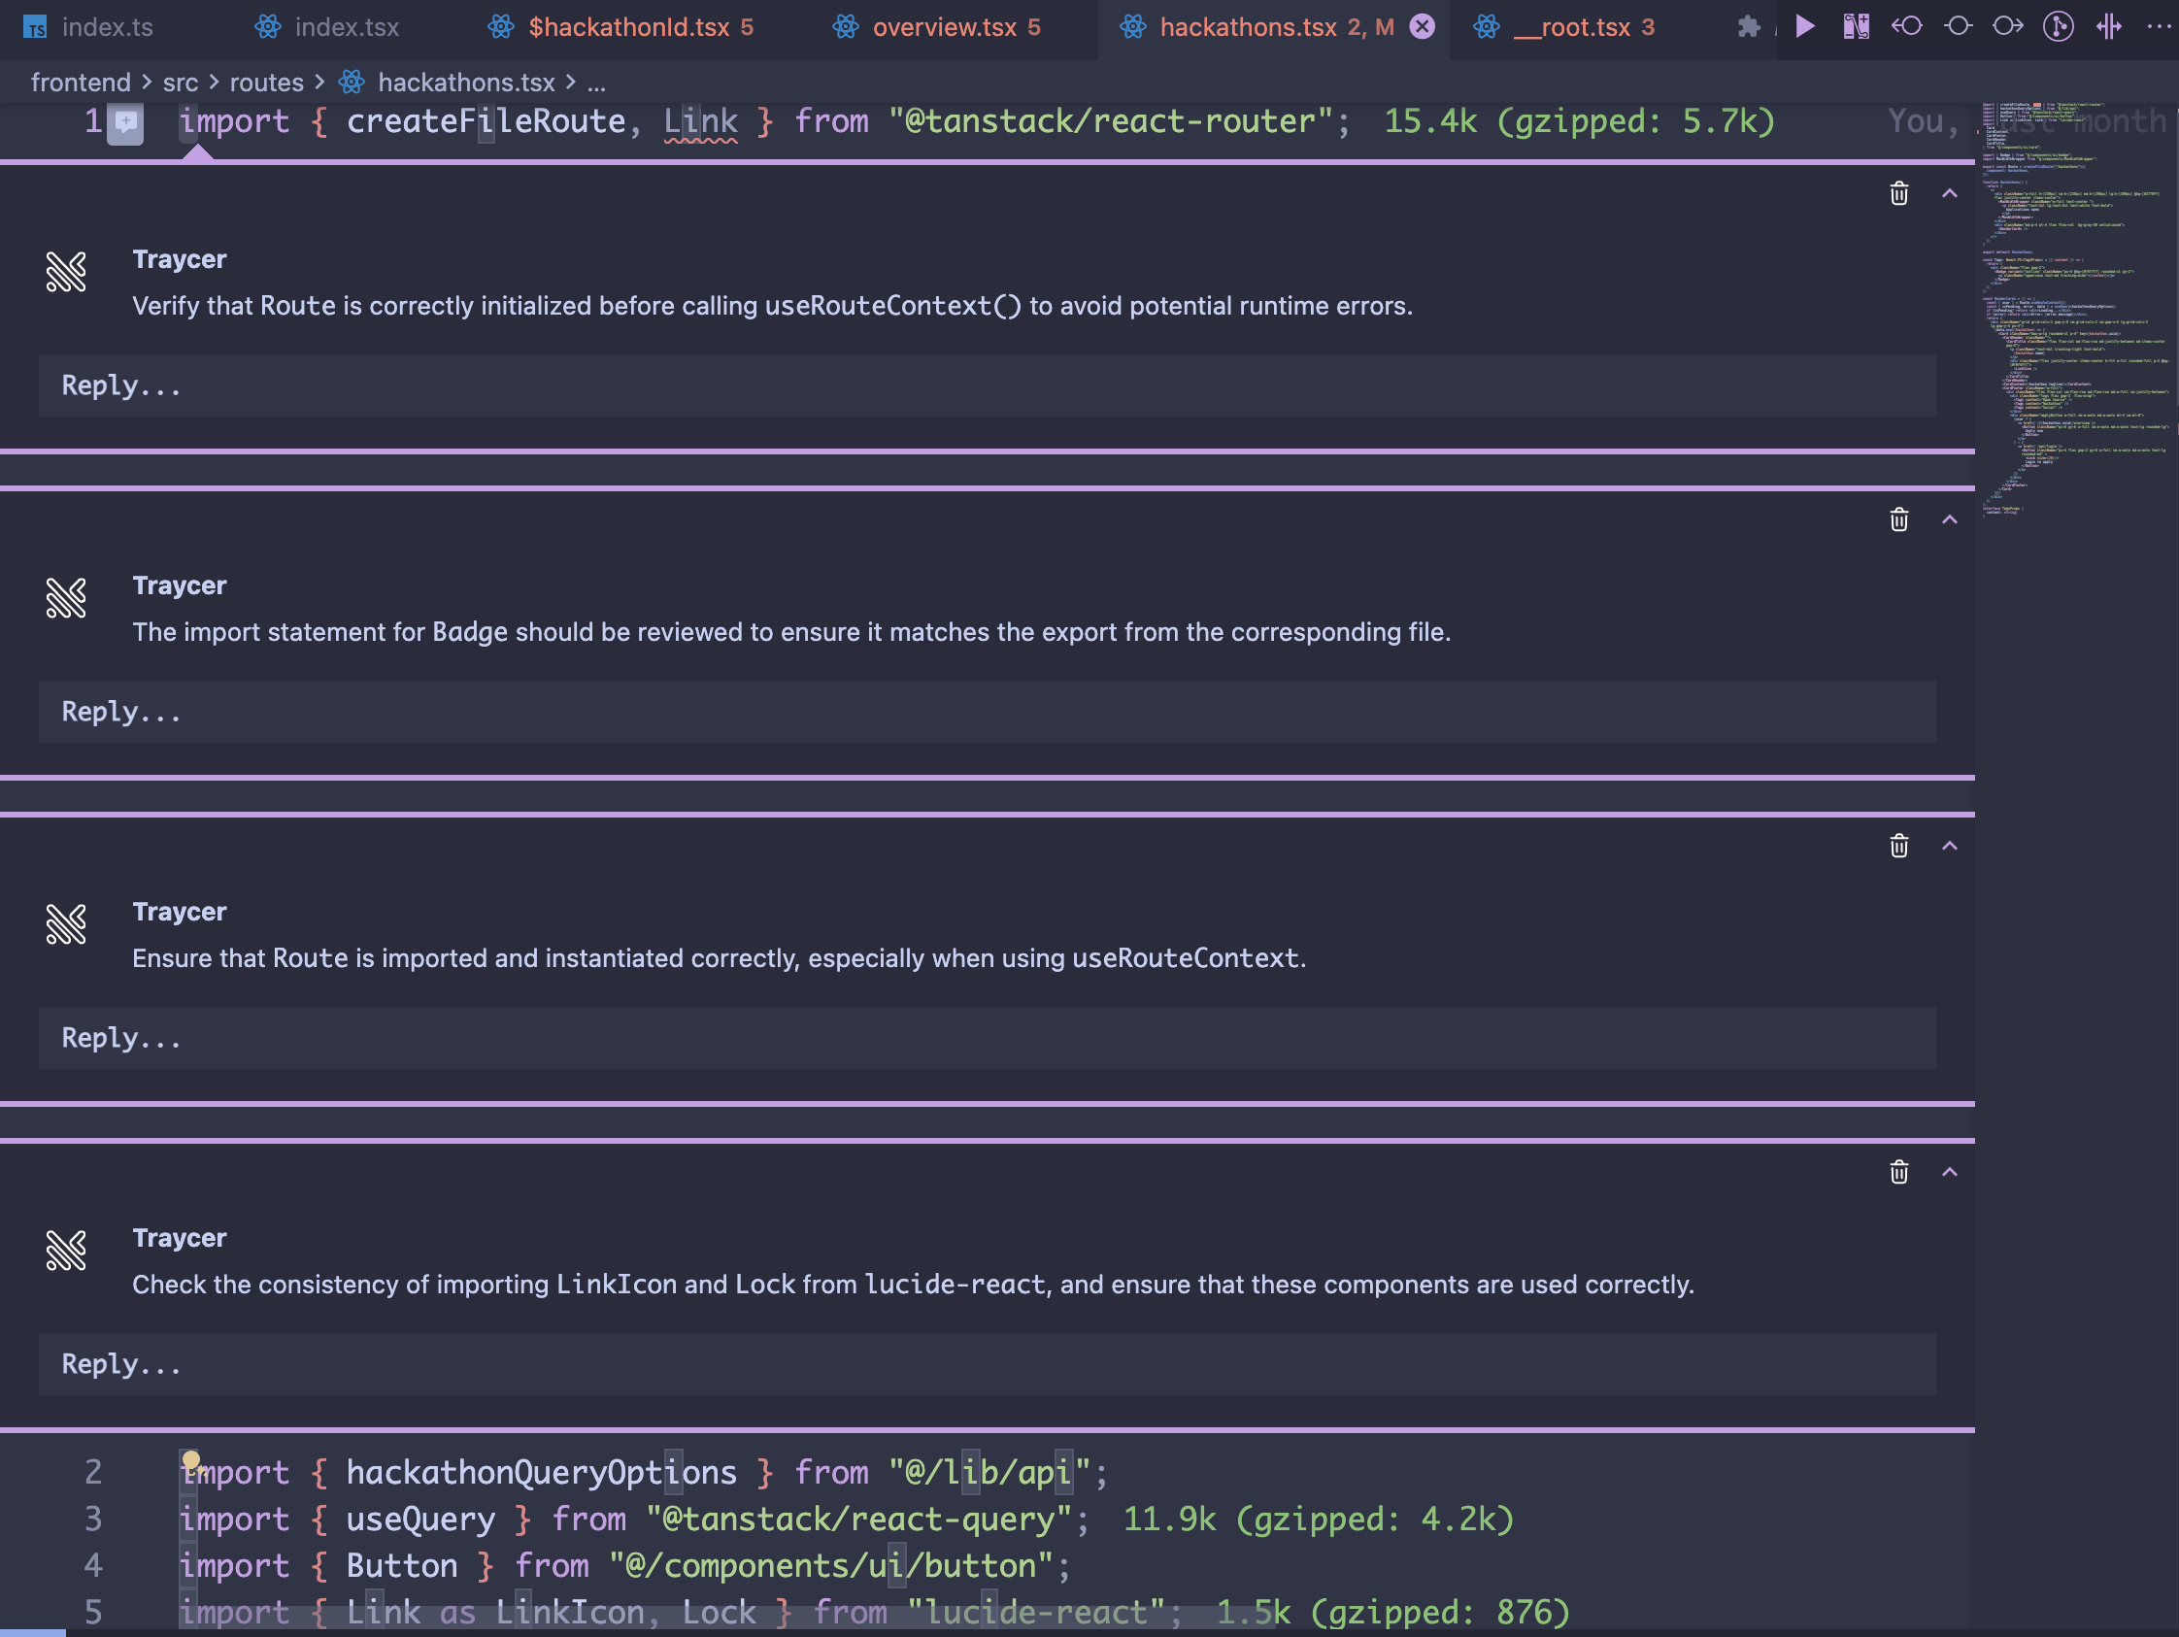The width and height of the screenshot is (2179, 1637).
Task: Collapse the Badge import comment thread
Action: coord(1949,520)
